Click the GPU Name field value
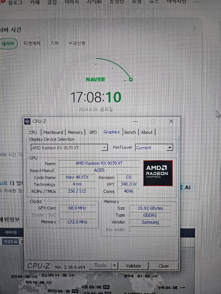 pos(99,163)
